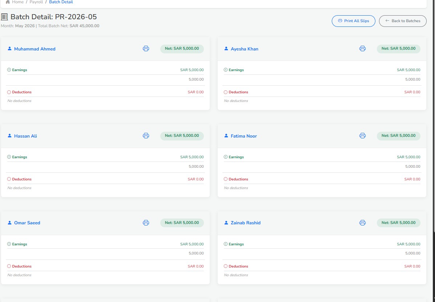Click SAR 0.00 deductions total for Muhammad Ahmed
The width and height of the screenshot is (435, 302).
(x=196, y=92)
